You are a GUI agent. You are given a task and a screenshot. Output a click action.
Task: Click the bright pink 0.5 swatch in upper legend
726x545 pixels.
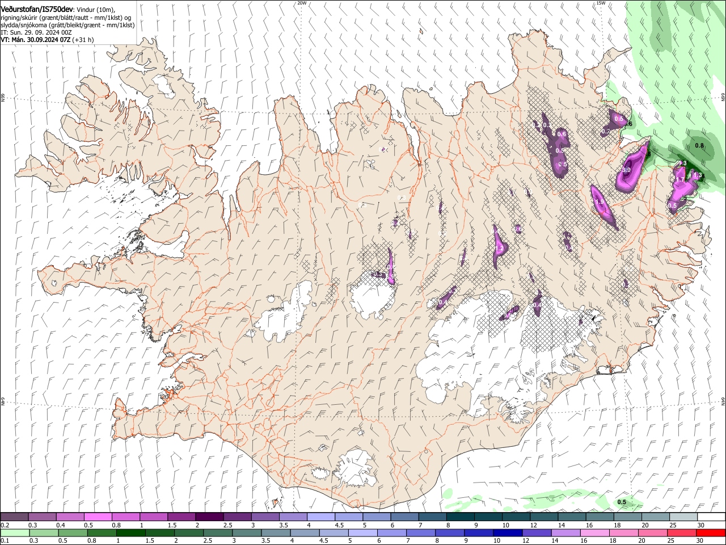(x=98, y=517)
